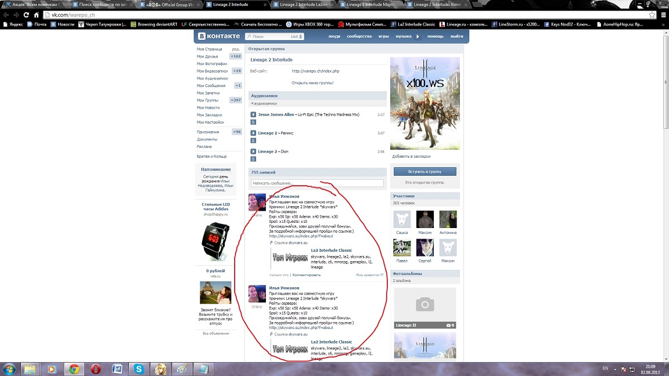Click the x100.WS group avatar image

click(425, 104)
